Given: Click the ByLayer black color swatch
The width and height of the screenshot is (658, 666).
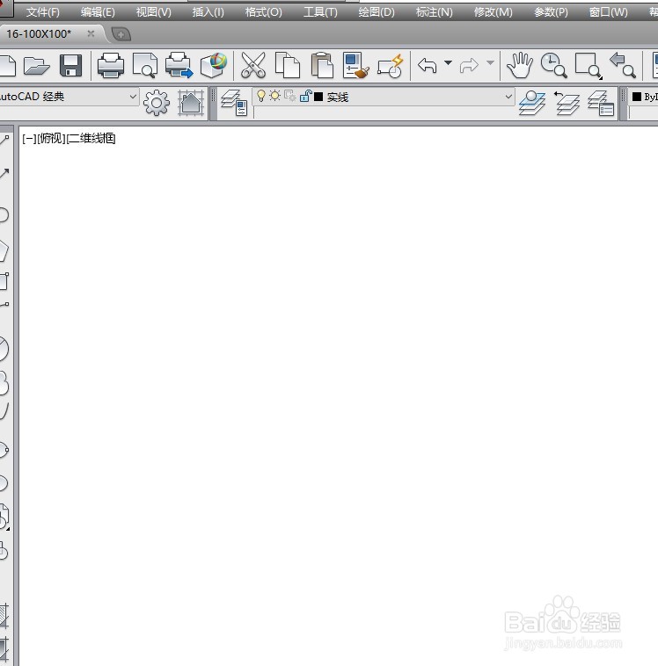Looking at the screenshot, I should pyautogui.click(x=637, y=97).
